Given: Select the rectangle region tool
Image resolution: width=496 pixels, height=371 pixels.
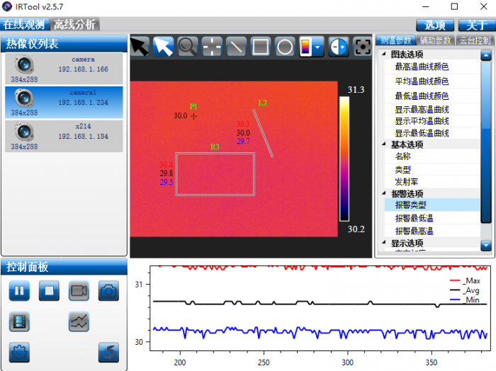Looking at the screenshot, I should point(261,47).
